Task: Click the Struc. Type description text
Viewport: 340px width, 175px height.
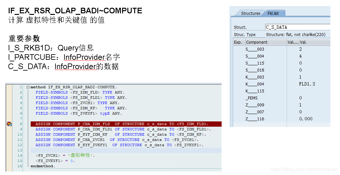Action: pos(296,35)
